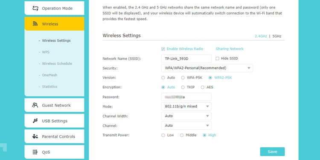The height and width of the screenshot is (160, 320).
Task: Click the Network Name SSID field
Action: click(x=186, y=58)
